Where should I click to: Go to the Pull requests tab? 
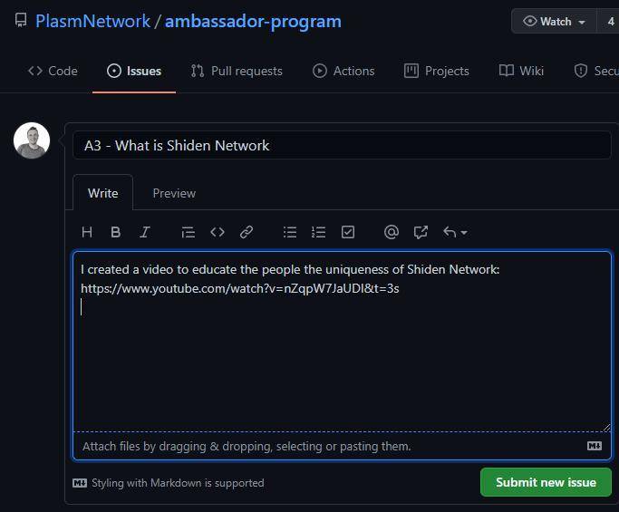(237, 71)
